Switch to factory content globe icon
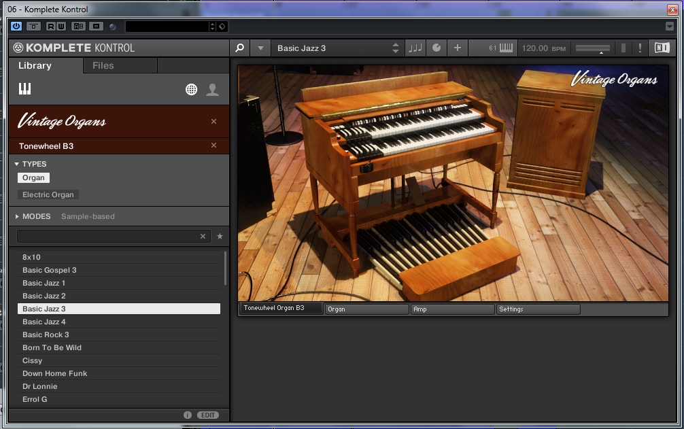 coord(192,90)
